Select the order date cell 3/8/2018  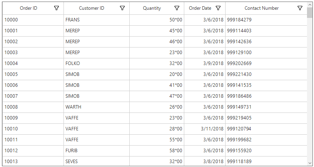205,161
